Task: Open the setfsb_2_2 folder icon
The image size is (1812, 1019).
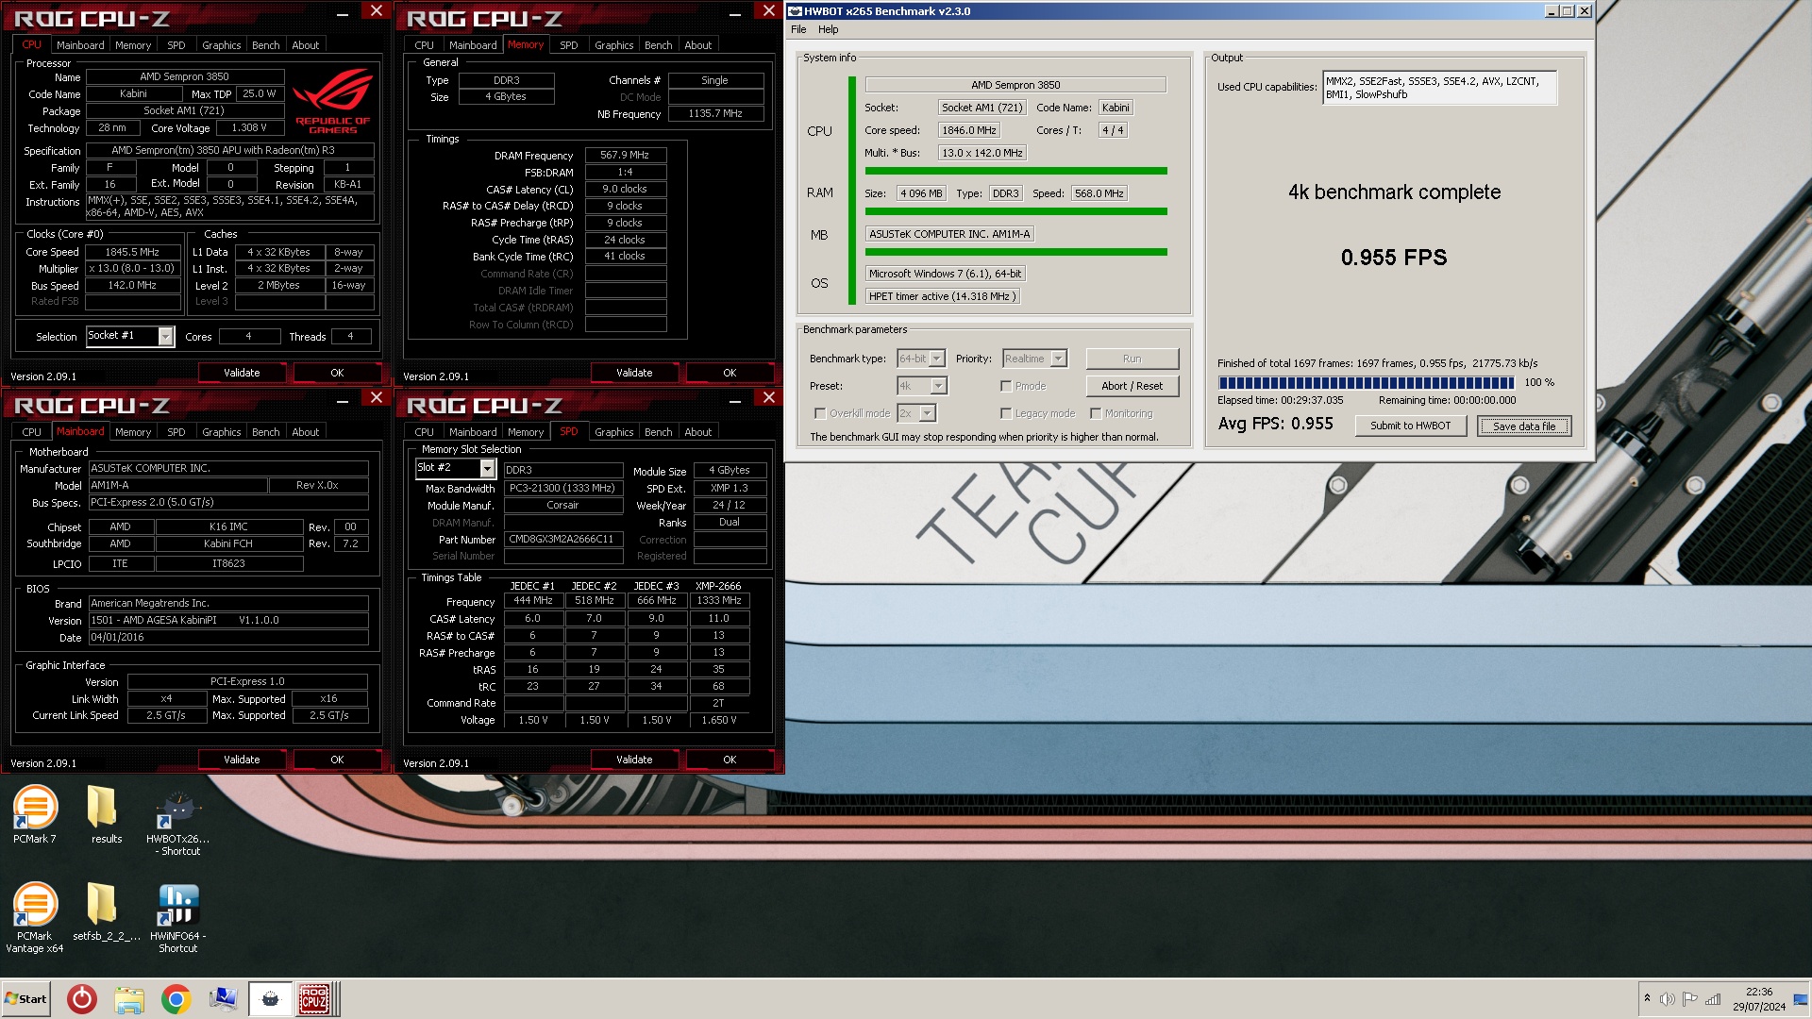Action: pyautogui.click(x=106, y=911)
